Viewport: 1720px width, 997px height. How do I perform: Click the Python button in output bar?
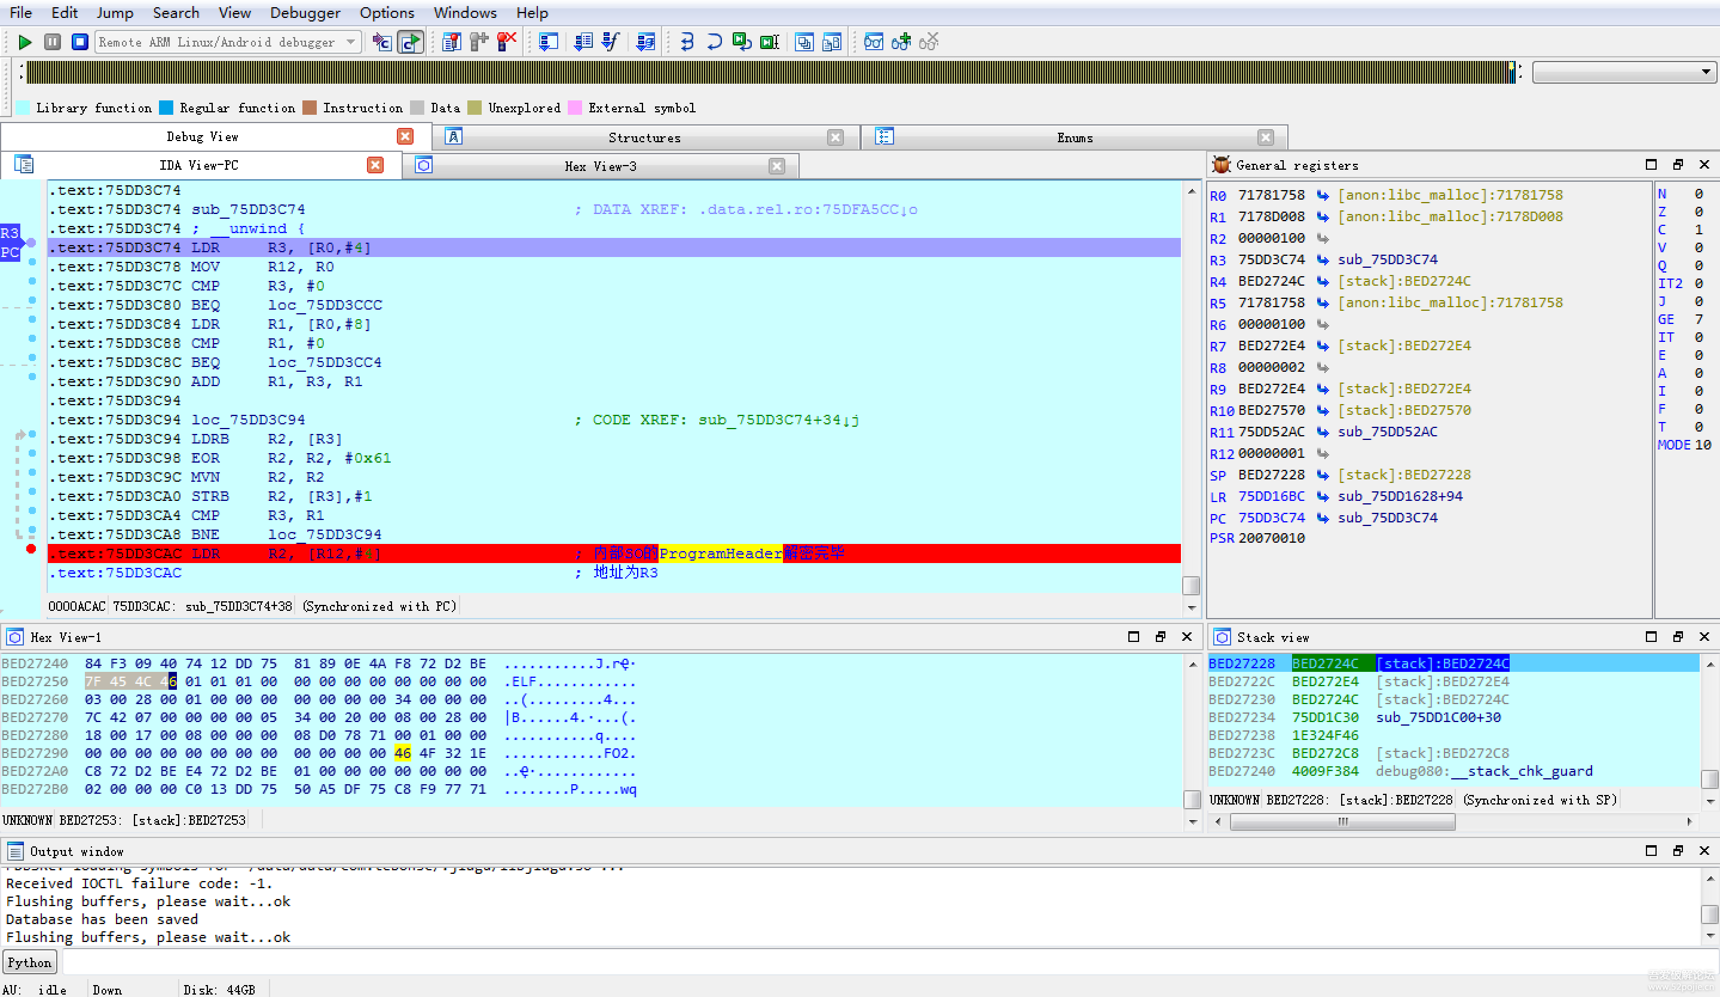tap(29, 963)
